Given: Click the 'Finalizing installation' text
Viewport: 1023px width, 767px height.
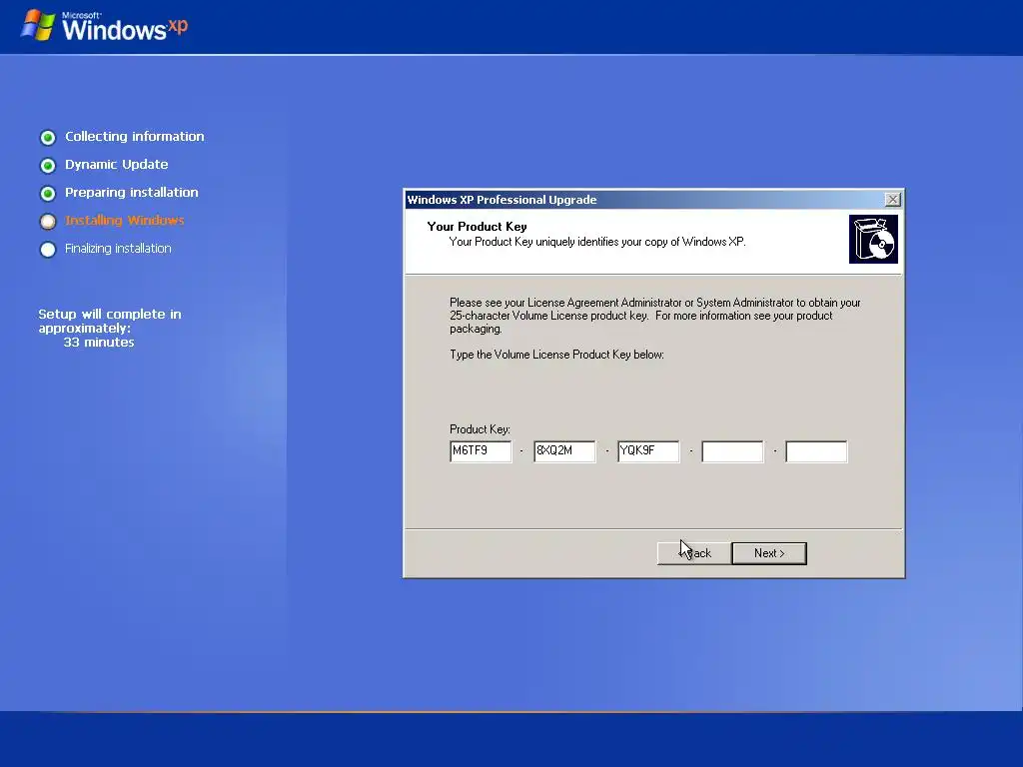Looking at the screenshot, I should pyautogui.click(x=118, y=249).
